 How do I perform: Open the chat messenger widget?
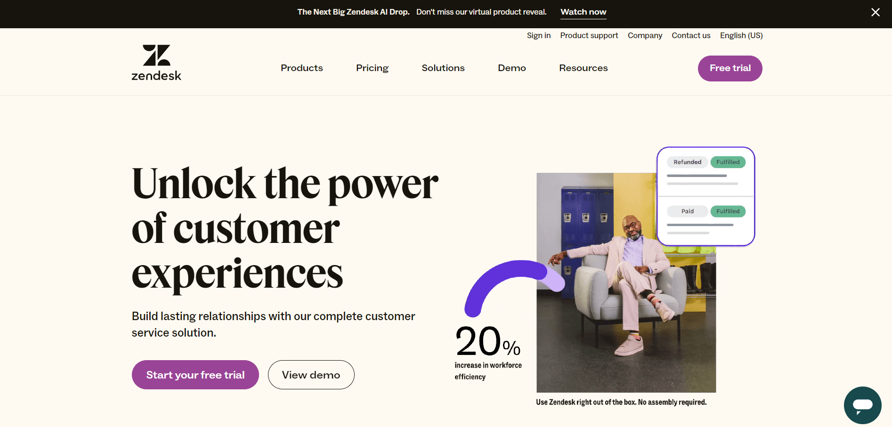point(862,405)
